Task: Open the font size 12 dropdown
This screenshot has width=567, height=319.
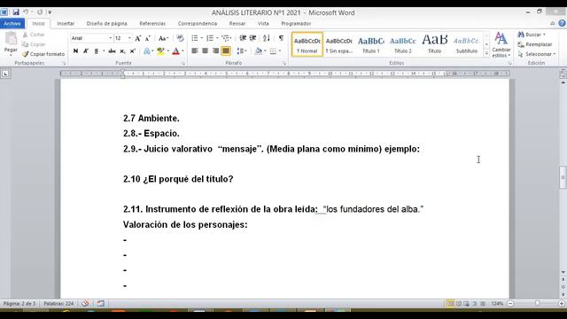Action: [x=129, y=38]
